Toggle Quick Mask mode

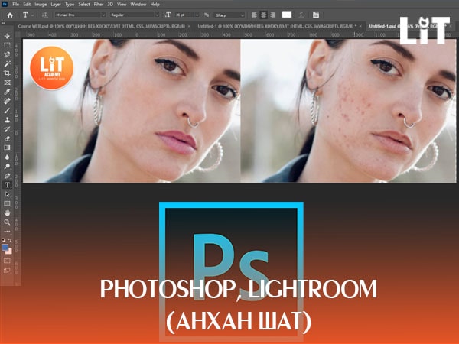tap(7, 261)
